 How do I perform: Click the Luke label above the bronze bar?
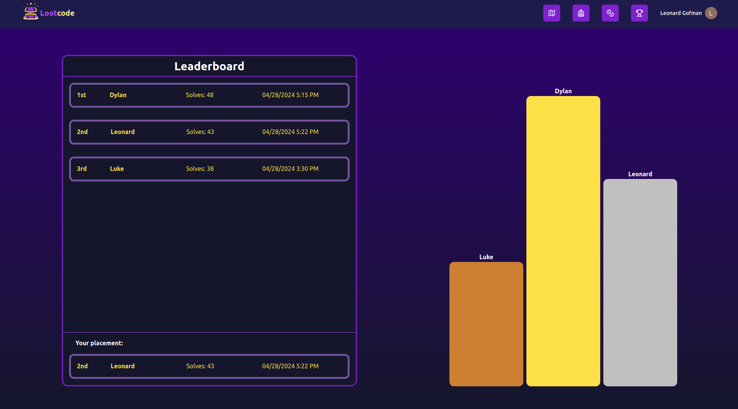tap(486, 257)
